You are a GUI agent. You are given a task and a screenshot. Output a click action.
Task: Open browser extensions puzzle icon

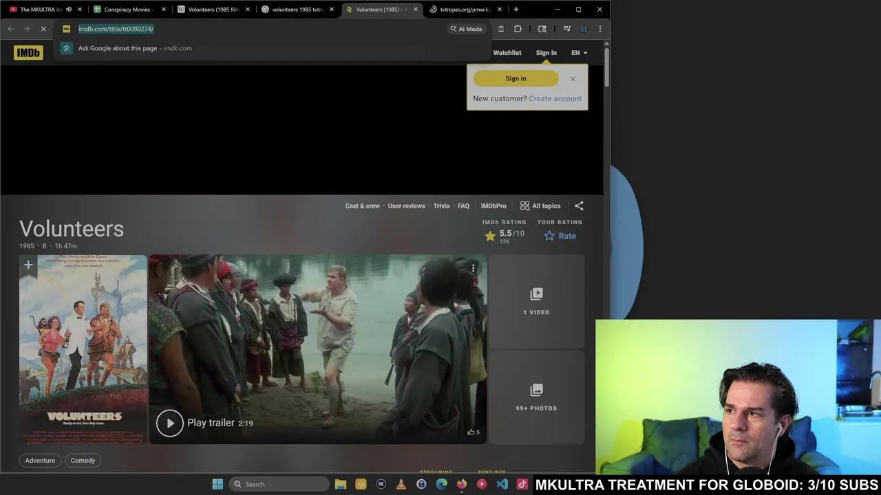(518, 29)
